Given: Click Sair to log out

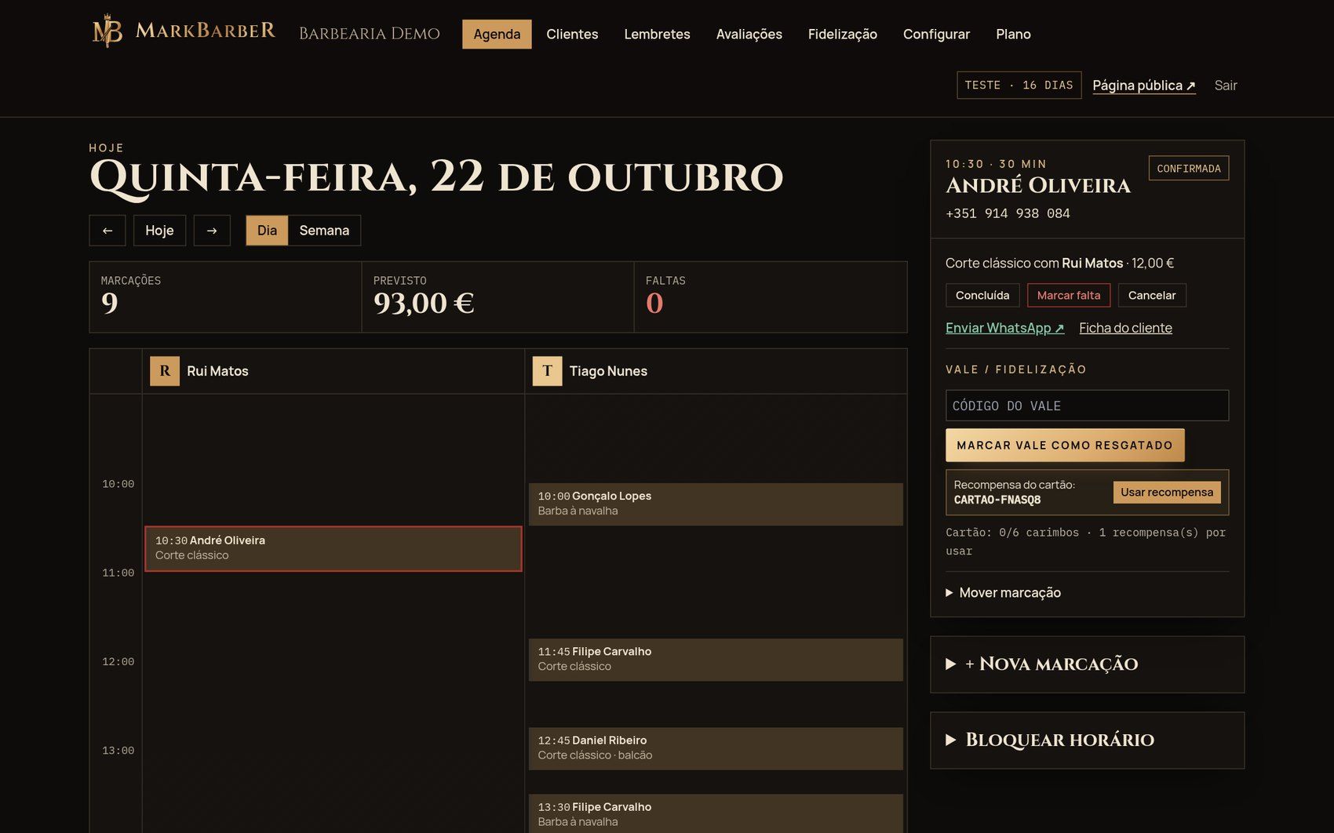Looking at the screenshot, I should pos(1226,85).
